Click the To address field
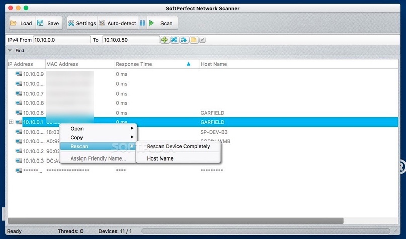Screen dimensions: 406x239 pos(131,40)
